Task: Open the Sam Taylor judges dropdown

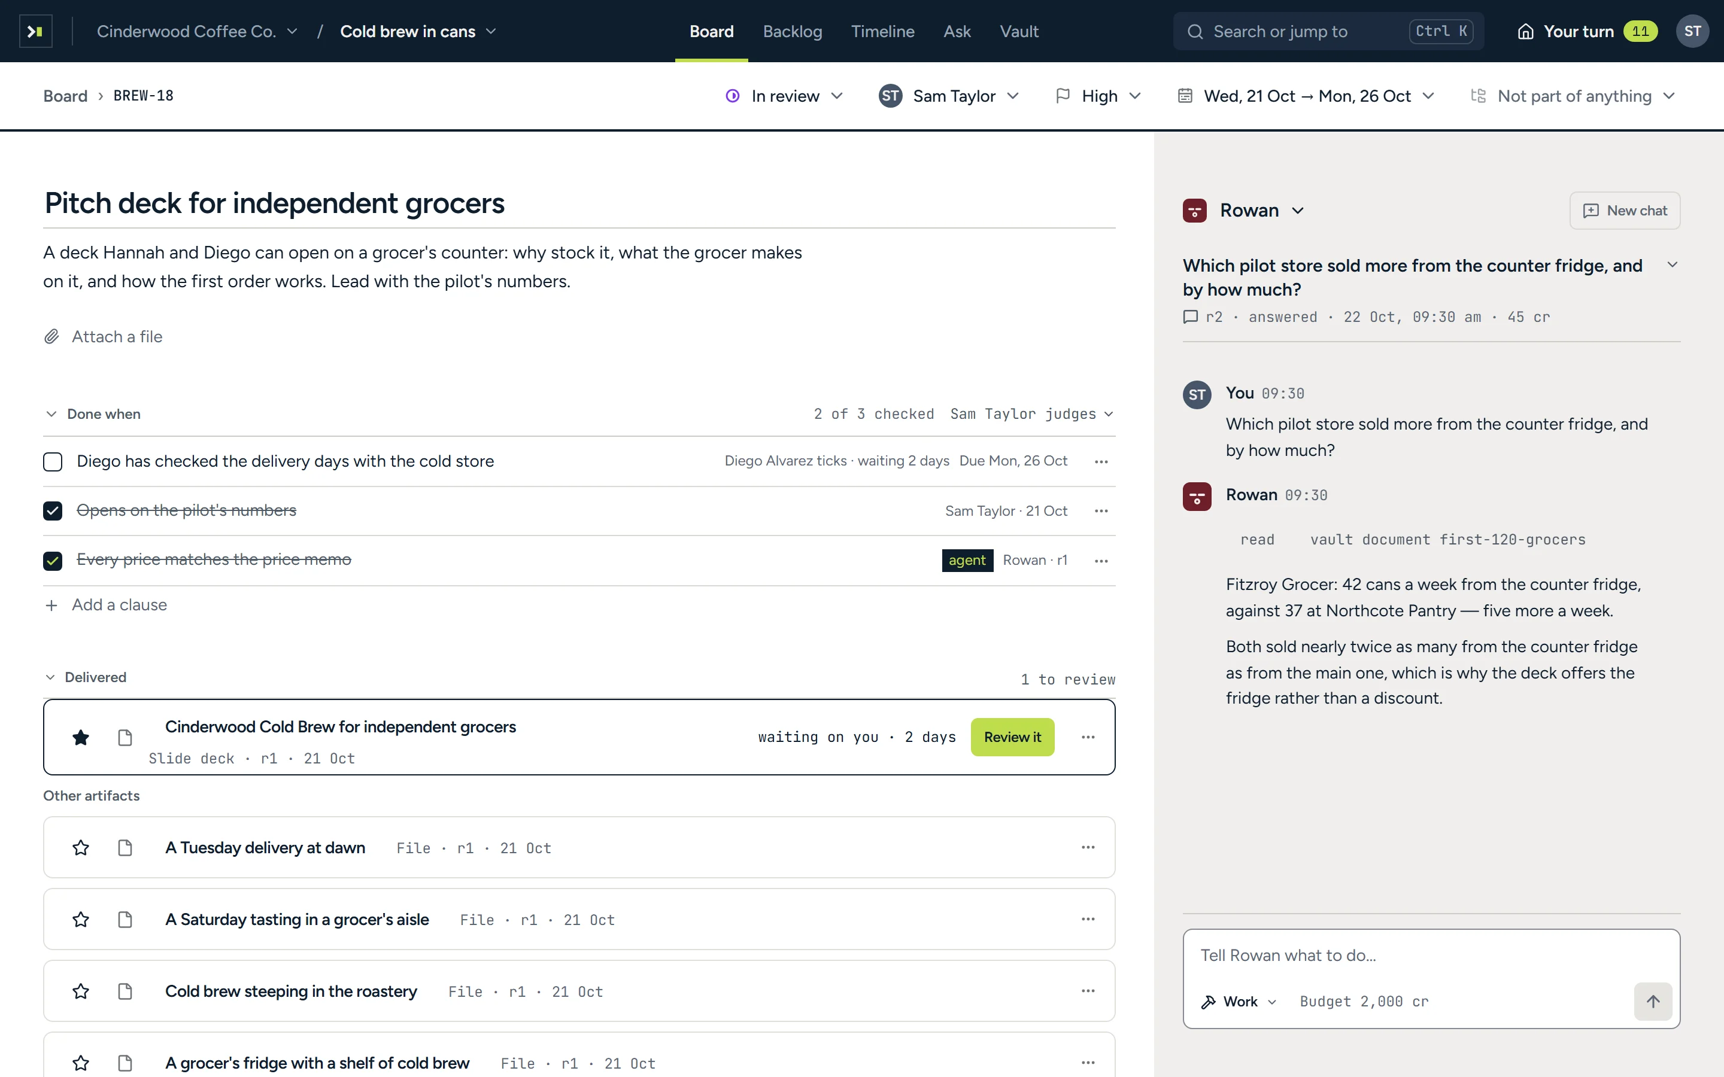Action: click(x=1031, y=414)
